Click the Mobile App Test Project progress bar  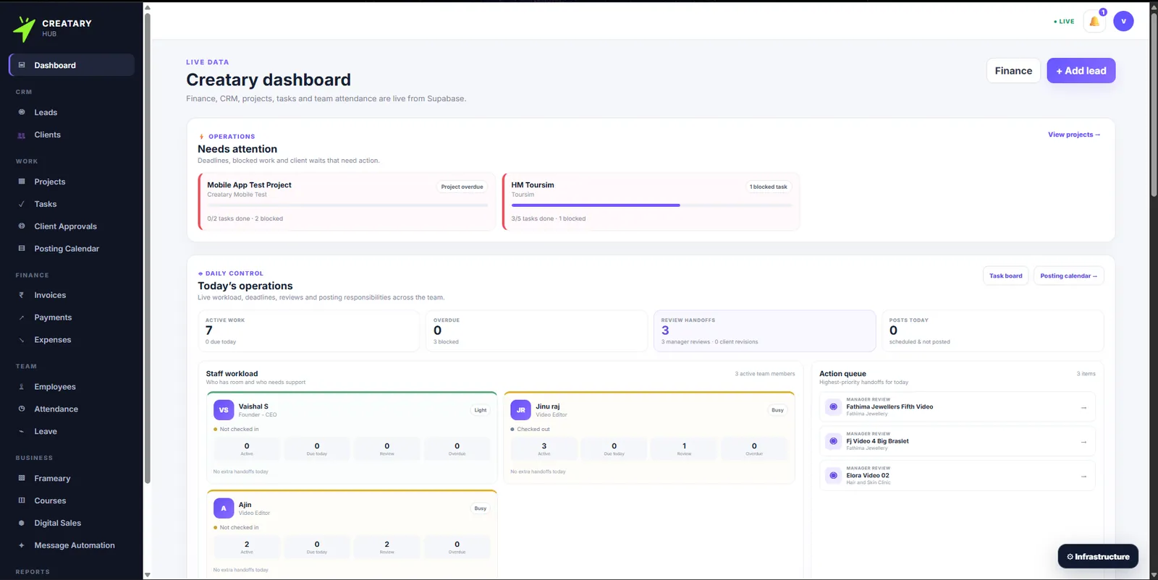[347, 205]
